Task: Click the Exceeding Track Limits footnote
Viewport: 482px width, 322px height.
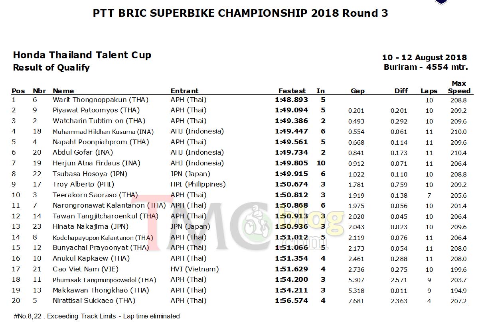Action: (x=97, y=316)
